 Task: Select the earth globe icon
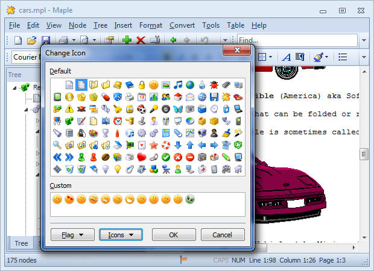(x=190, y=85)
